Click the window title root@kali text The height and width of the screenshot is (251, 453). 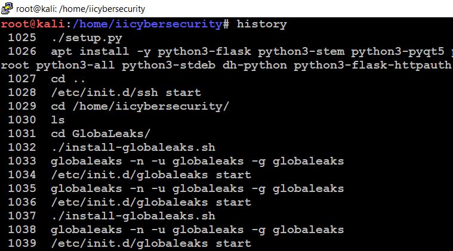click(81, 9)
